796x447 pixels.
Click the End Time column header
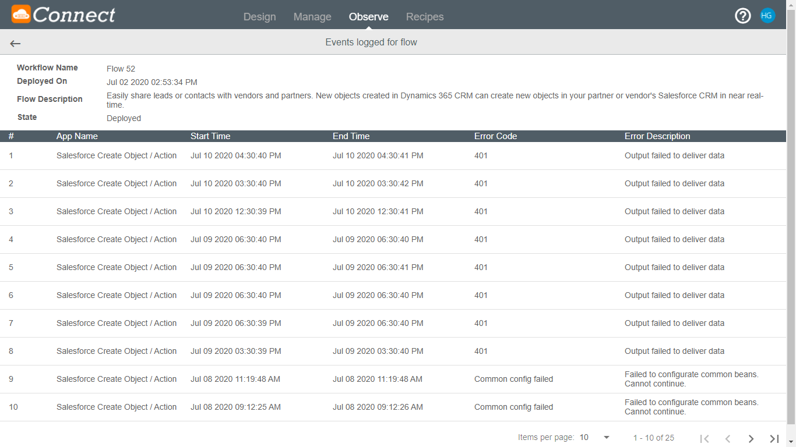351,136
